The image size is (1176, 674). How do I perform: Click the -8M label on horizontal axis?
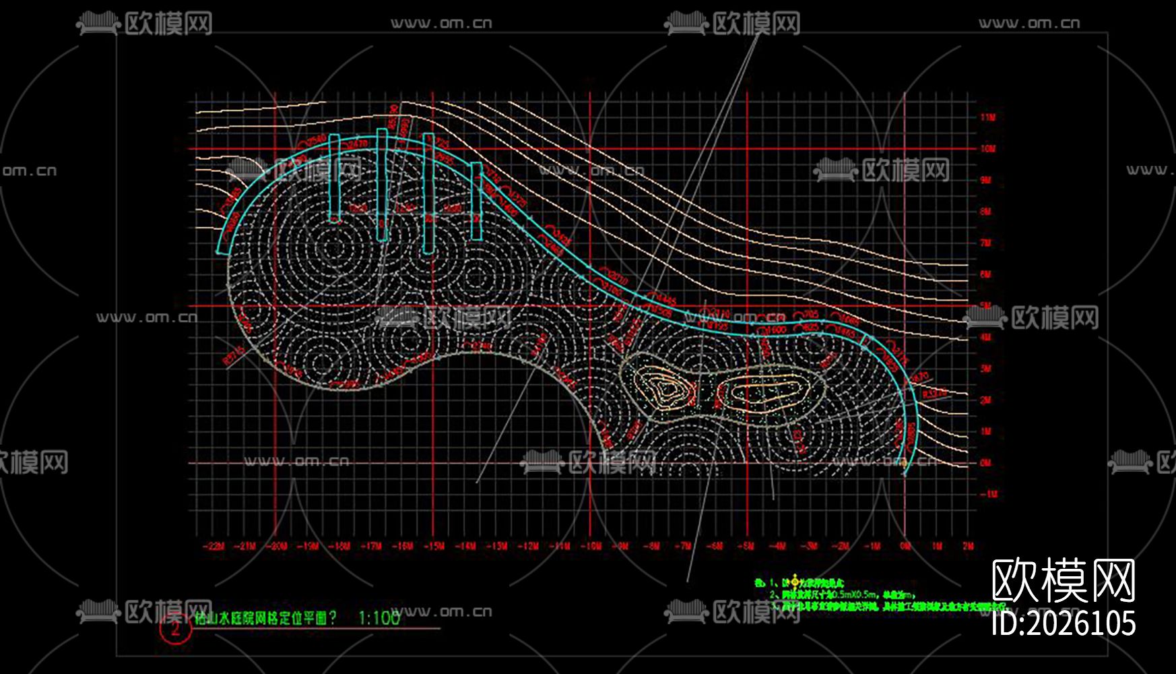(651, 546)
